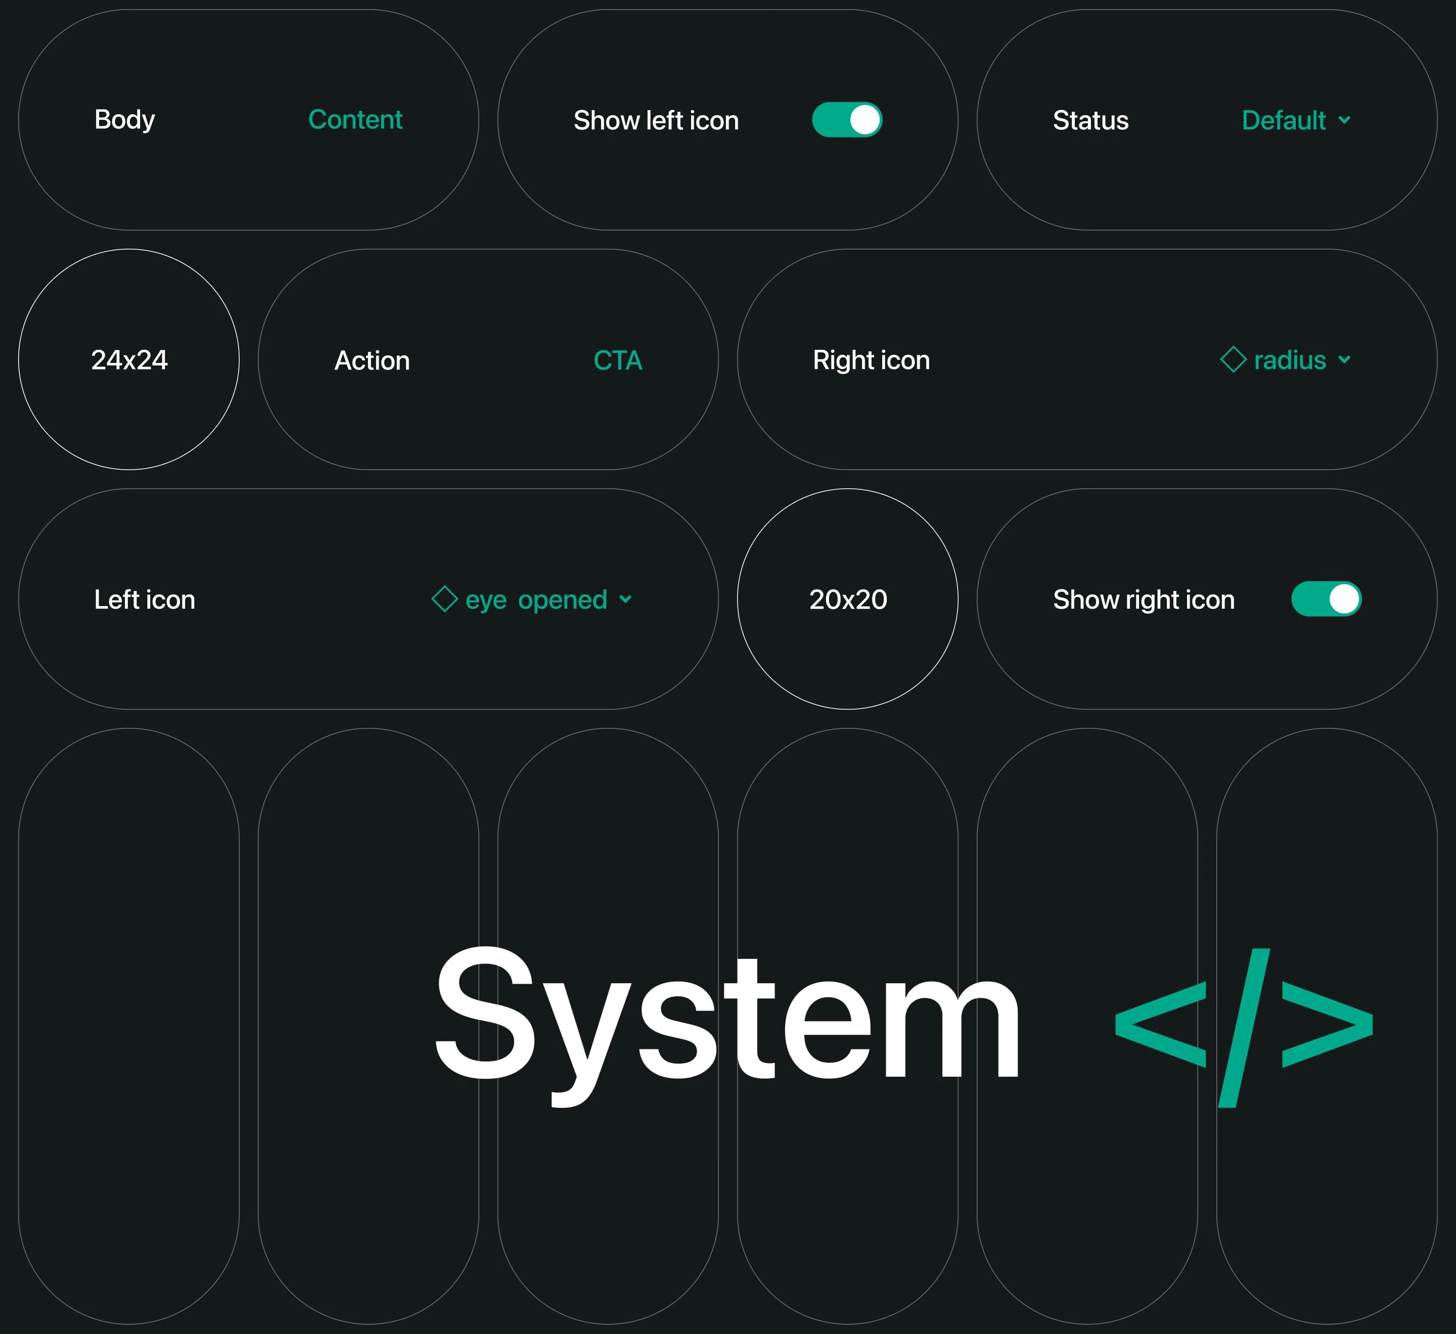The image size is (1456, 1334).
Task: Click the Content value text
Action: coord(354,120)
